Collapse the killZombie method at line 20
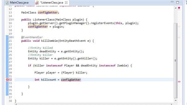 coord(13,37)
